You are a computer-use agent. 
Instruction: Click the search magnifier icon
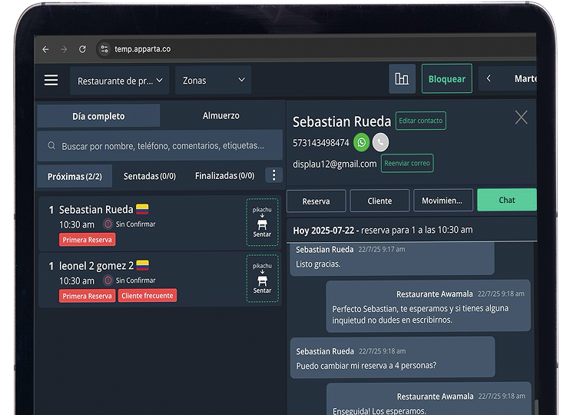pos(51,145)
